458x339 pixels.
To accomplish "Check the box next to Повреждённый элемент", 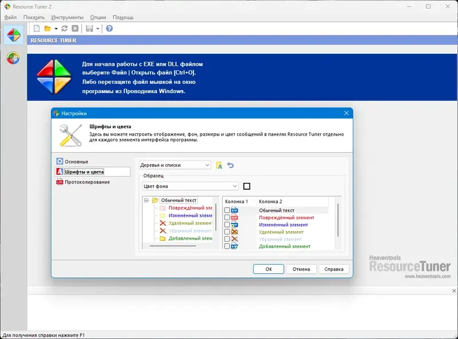I will click(x=227, y=217).
